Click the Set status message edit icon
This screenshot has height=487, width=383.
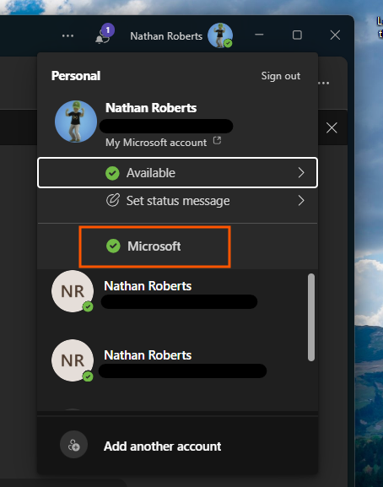pos(113,200)
